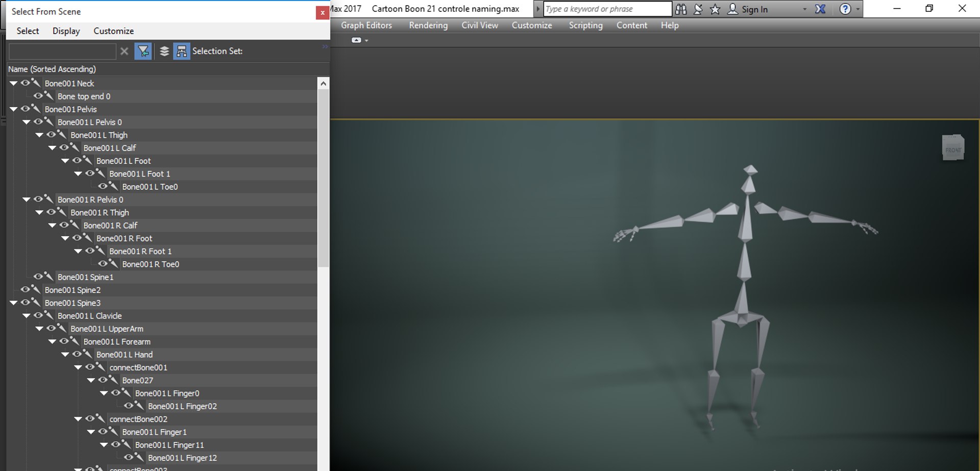Collapse the Bone001 R Thigh branch
The image size is (980, 471).
tap(39, 212)
